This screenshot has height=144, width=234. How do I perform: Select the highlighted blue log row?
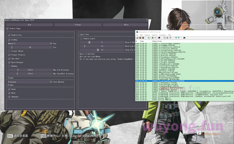click(x=173, y=81)
